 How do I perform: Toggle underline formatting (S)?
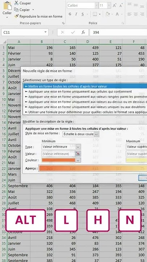click(x=83, y=14)
